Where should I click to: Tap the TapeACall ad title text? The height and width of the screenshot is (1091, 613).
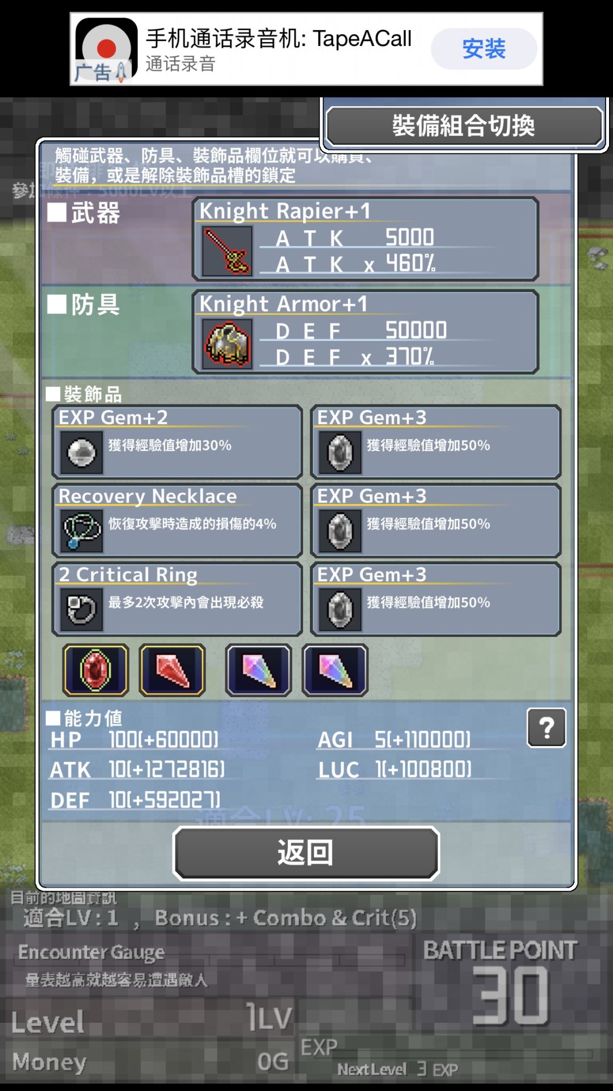coord(279,39)
